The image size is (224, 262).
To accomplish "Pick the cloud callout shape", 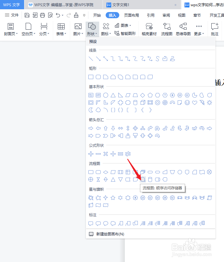I will (113, 223).
